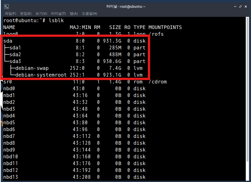Maximize the terminal window
The height and width of the screenshot is (182, 251).
[240, 6]
